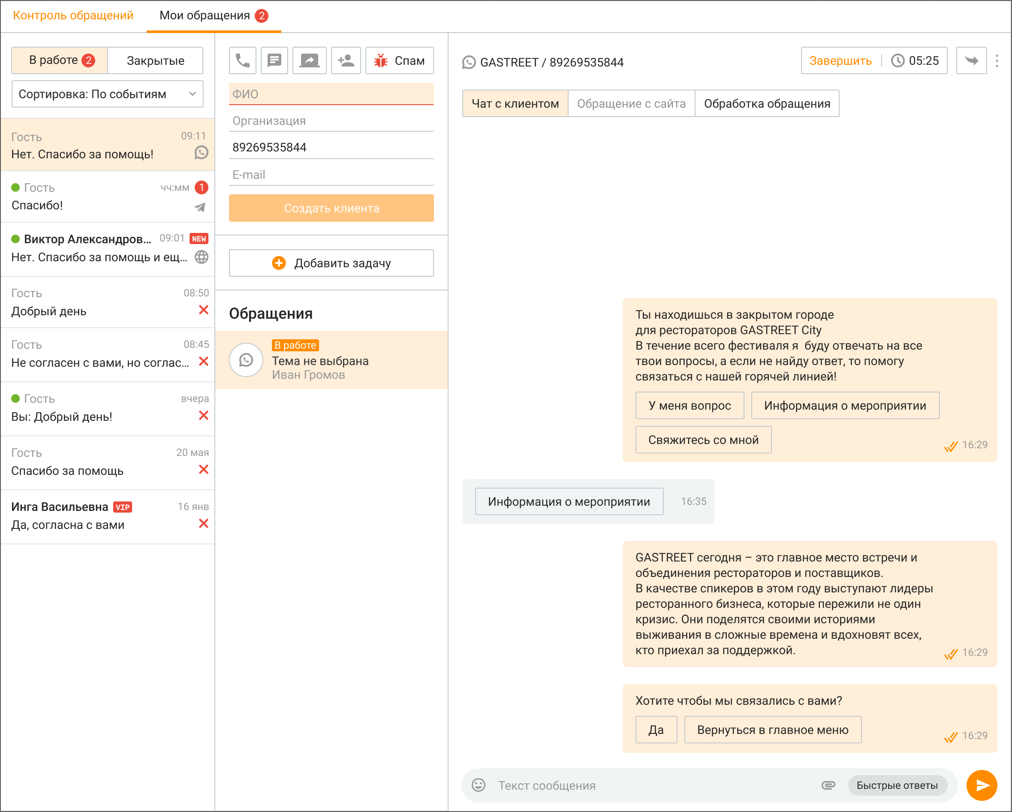The height and width of the screenshot is (812, 1012).
Task: Open the message note icon button
Action: (x=274, y=60)
